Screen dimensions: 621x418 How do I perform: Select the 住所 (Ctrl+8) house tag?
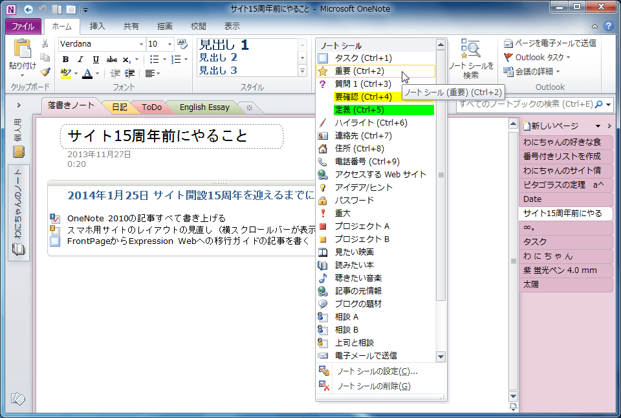tap(375, 149)
